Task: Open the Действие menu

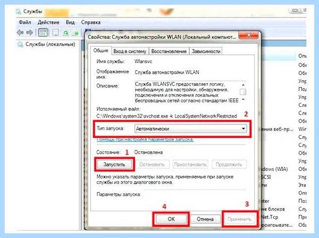Action: point(48,22)
